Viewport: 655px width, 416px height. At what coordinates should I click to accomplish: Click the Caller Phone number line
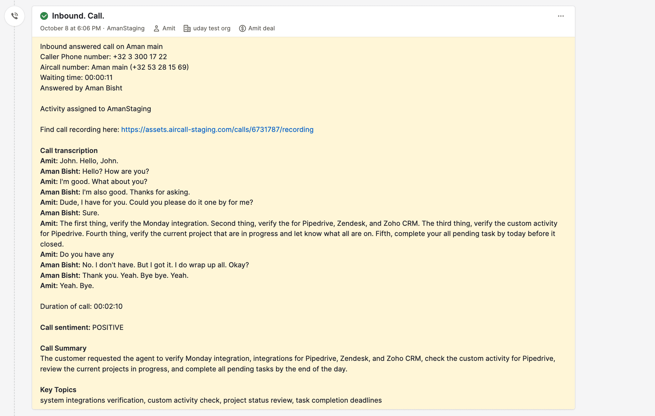[x=103, y=57]
